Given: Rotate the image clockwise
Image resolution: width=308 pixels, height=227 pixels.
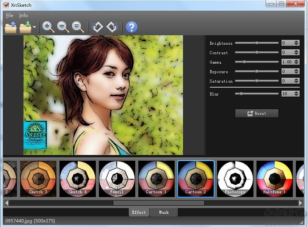Looking at the screenshot, I should (x=112, y=27).
